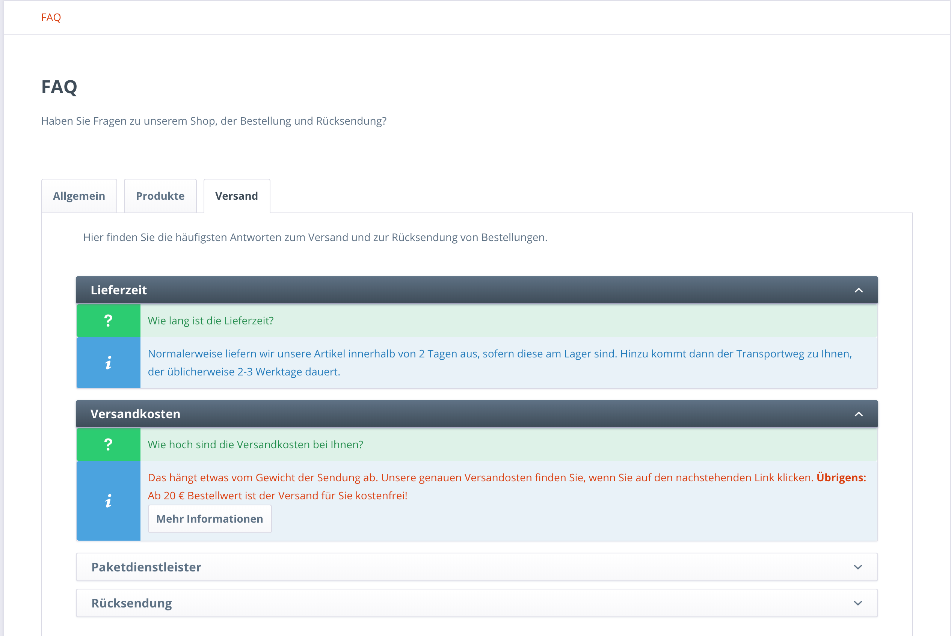The width and height of the screenshot is (951, 636).
Task: Collapse the Versandkosten section via its chevron
Action: click(859, 414)
